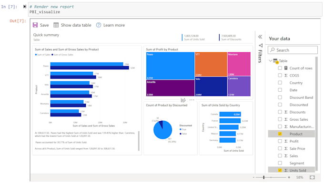The width and height of the screenshot is (324, 183).
Task: Click the Save floppy disk icon
Action: pyautogui.click(x=35, y=25)
